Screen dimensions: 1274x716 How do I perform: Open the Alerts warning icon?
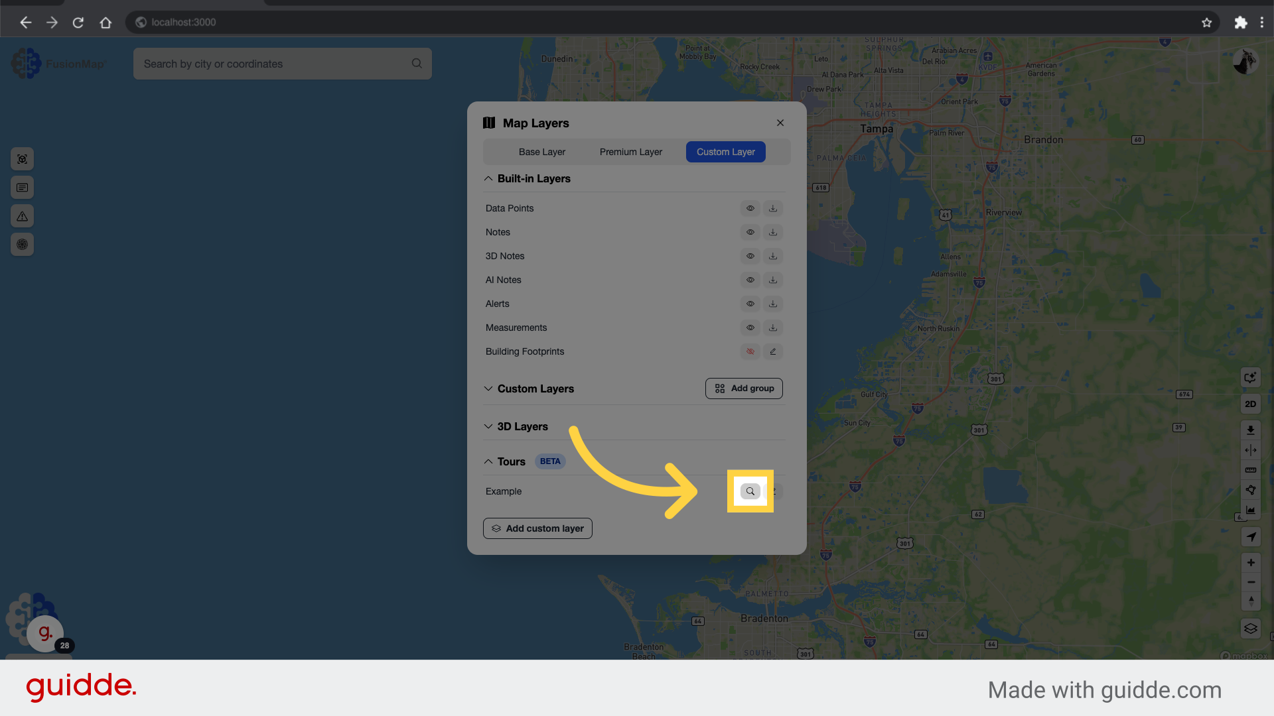tap(22, 215)
